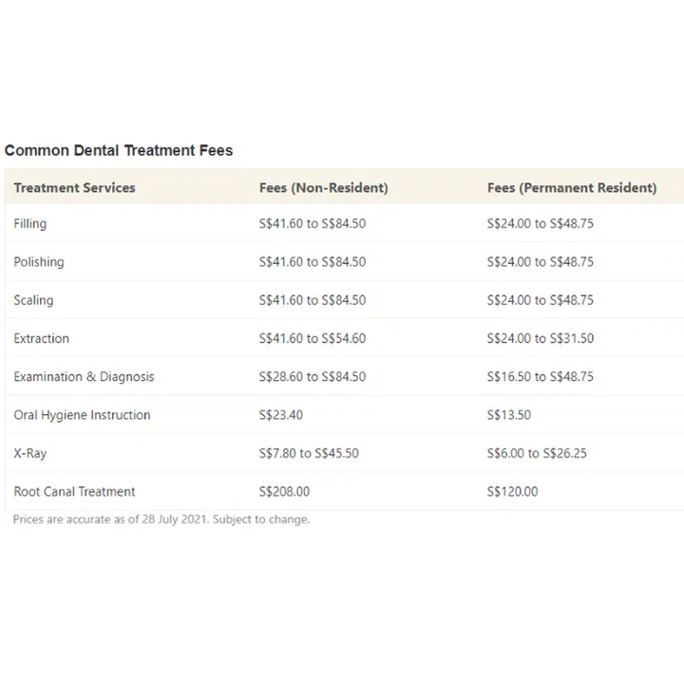Click the S$208.00 non-resident root canal fee
This screenshot has width=684, height=684.
pyautogui.click(x=284, y=492)
